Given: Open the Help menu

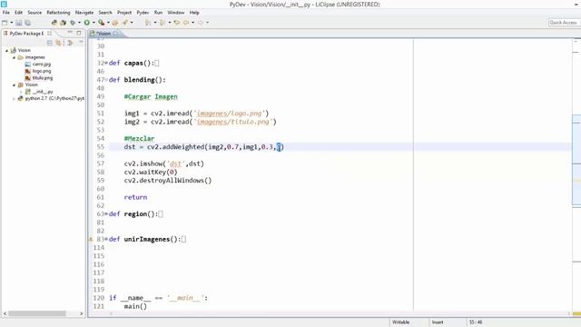Looking at the screenshot, I should click(x=194, y=13).
